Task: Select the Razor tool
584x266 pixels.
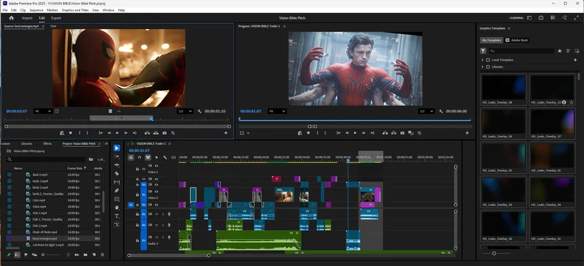Action: point(117,173)
